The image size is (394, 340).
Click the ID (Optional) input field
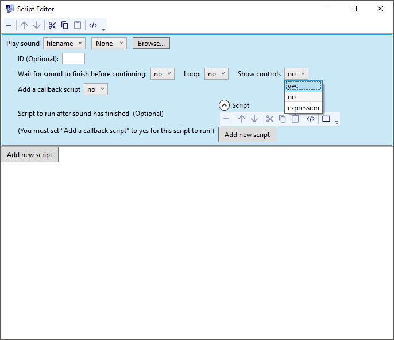[x=74, y=58]
